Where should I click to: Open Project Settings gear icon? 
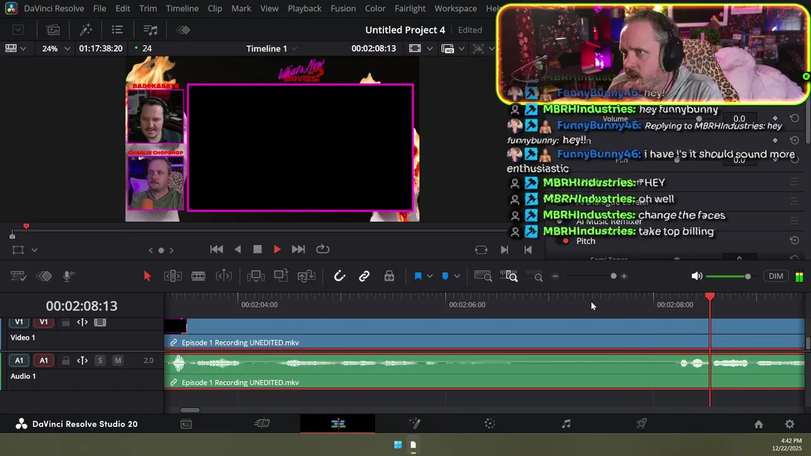tap(789, 424)
